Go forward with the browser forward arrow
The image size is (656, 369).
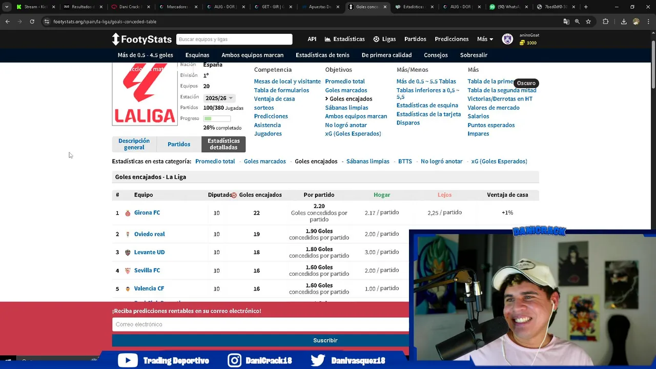coord(19,22)
